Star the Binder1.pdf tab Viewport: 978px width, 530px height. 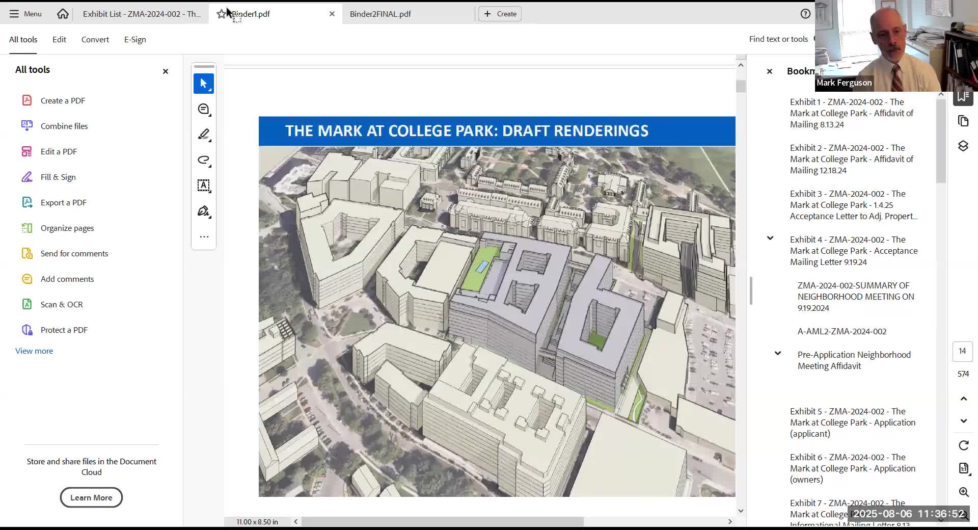coord(221,14)
